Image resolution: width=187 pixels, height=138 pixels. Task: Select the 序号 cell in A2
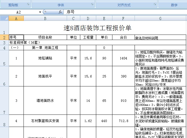pyautogui.click(x=16, y=37)
